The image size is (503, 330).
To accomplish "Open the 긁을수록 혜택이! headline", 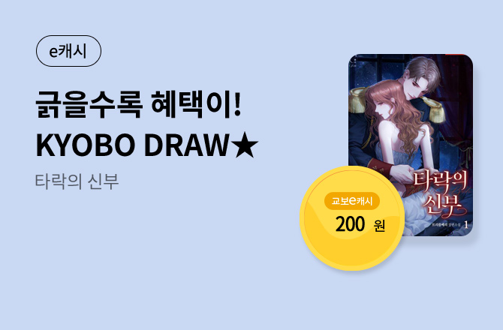I will [138, 104].
